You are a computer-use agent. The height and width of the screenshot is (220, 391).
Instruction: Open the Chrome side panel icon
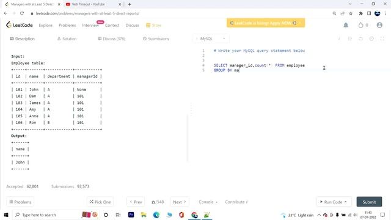pos(369,13)
